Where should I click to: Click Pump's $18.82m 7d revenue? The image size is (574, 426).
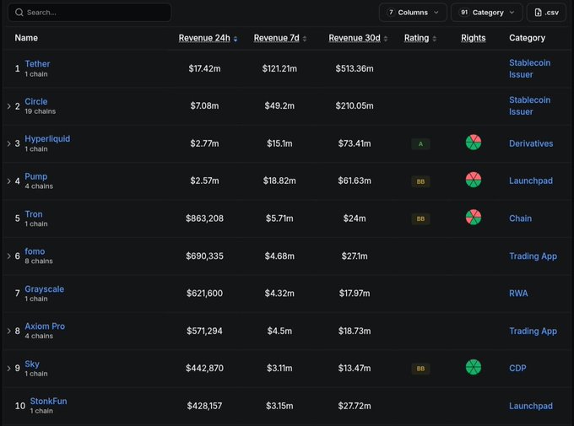pyautogui.click(x=279, y=181)
